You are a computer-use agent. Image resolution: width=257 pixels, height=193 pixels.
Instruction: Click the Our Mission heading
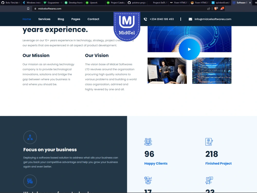[36, 56]
